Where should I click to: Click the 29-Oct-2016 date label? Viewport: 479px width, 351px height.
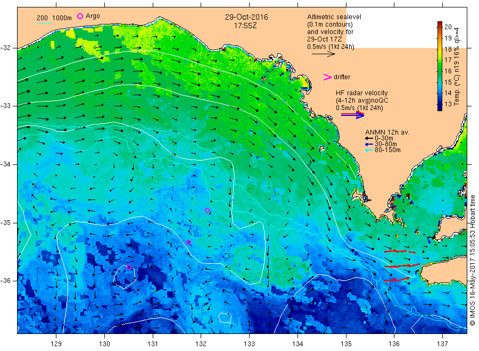coord(246,17)
